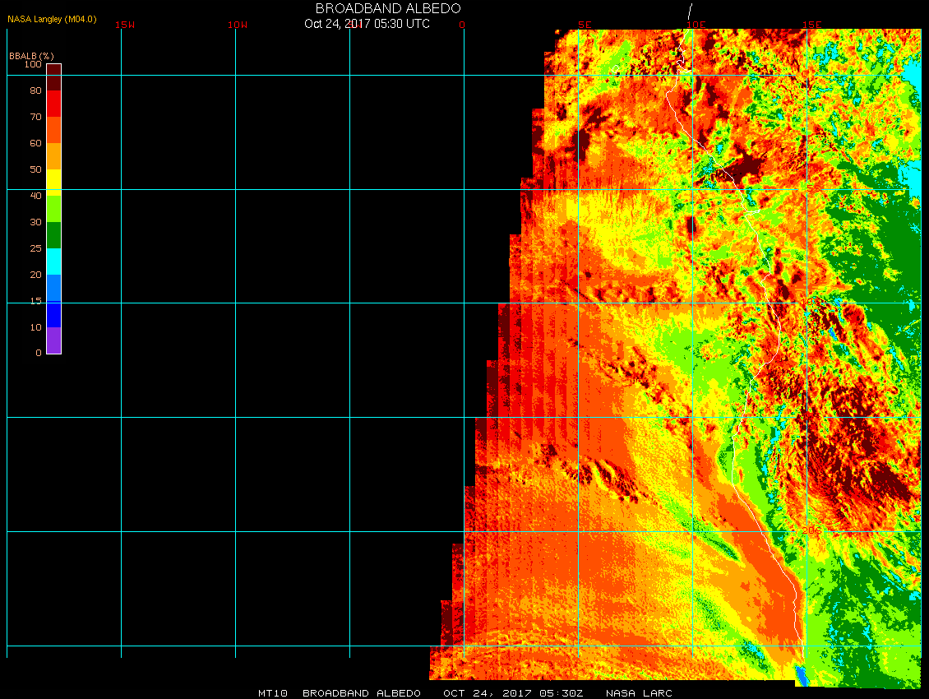This screenshot has height=699, width=929.
Task: Click the 15W longitude label
Action: click(125, 25)
